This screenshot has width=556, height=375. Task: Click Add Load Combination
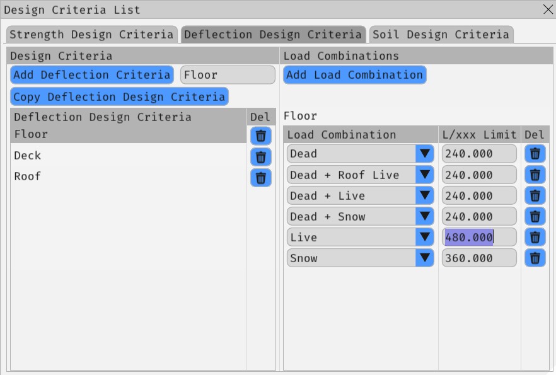(x=354, y=74)
